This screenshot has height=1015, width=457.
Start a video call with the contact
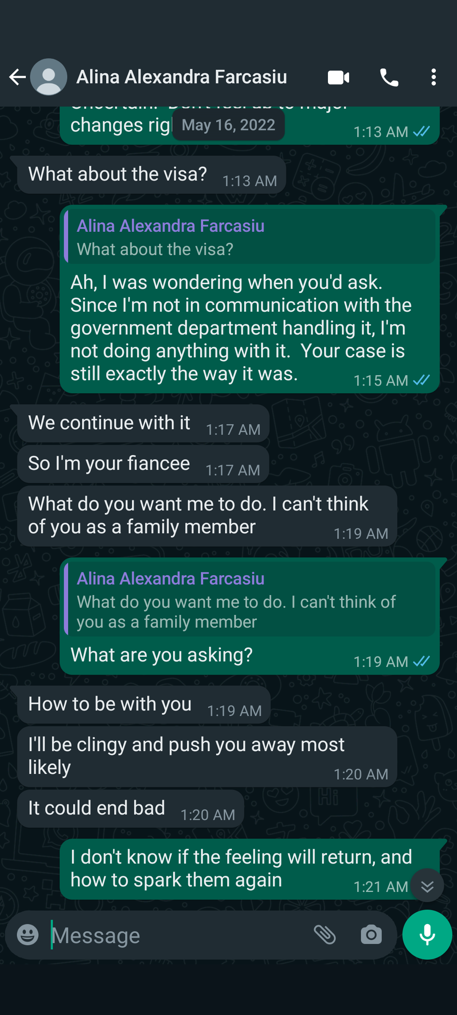coord(339,77)
